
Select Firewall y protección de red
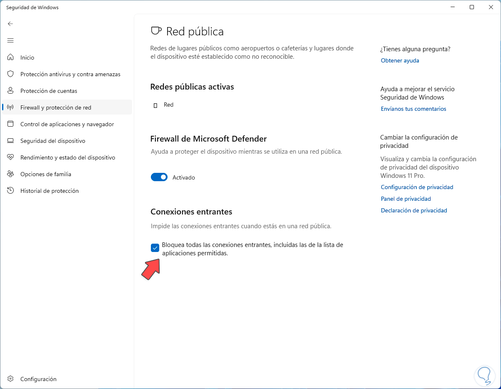tap(67, 107)
